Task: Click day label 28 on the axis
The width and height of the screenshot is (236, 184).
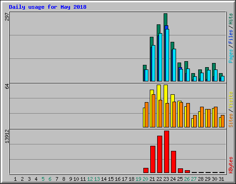Action: coord(201,179)
